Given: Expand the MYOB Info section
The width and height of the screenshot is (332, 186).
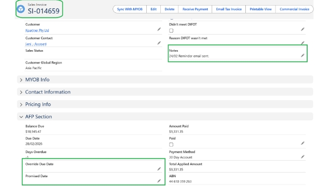Looking at the screenshot, I should pyautogui.click(x=165, y=80).
